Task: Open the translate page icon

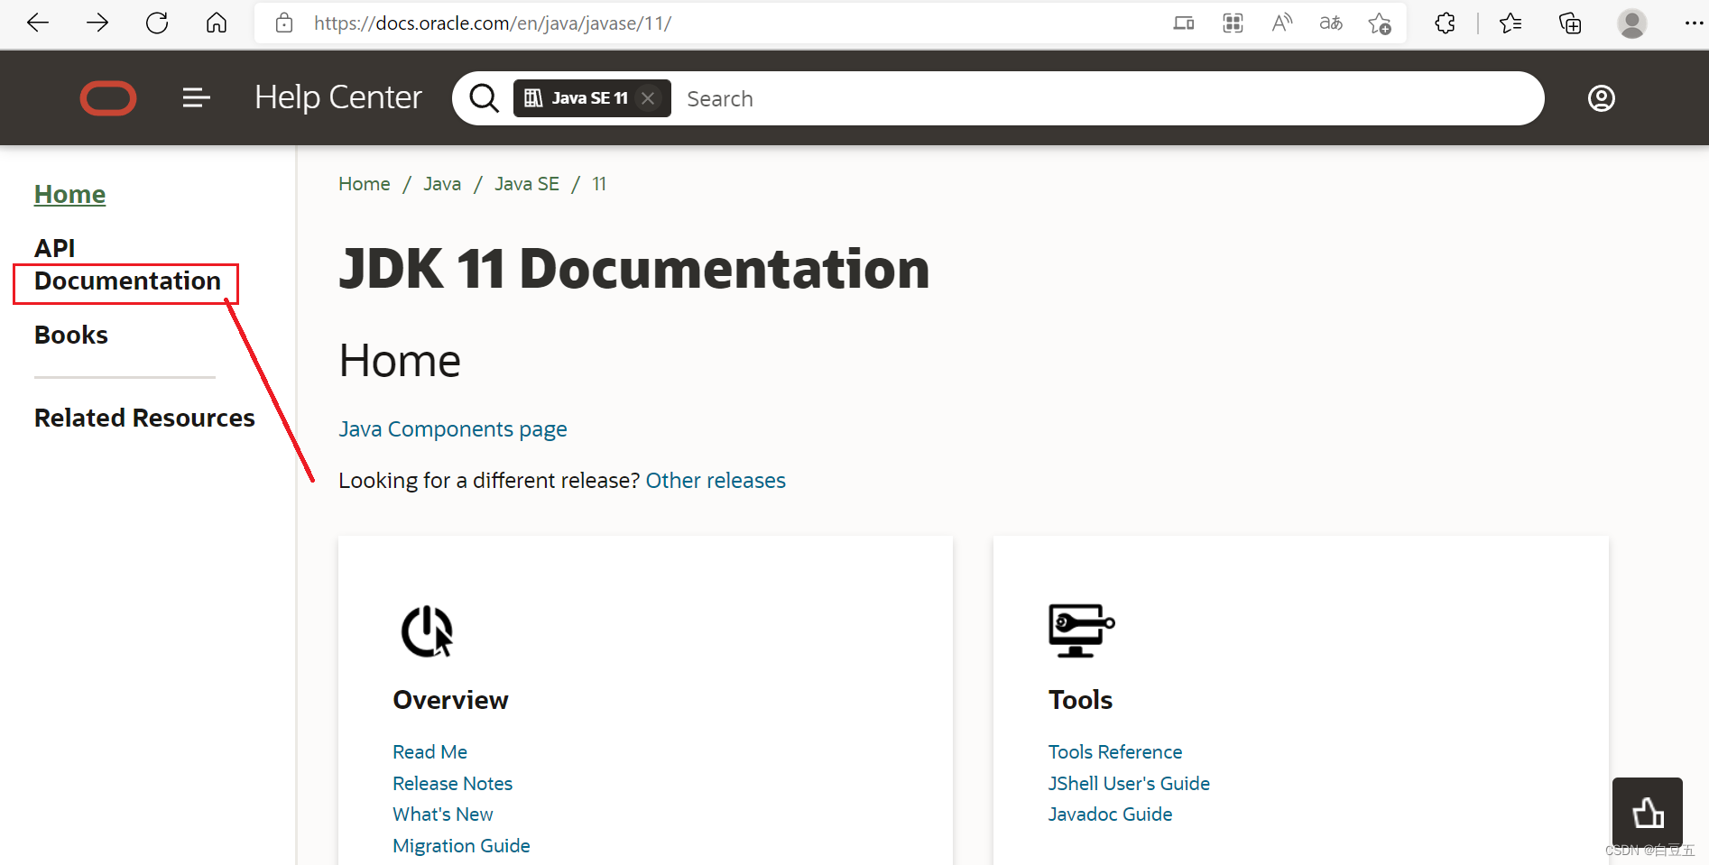Action: coord(1331,23)
